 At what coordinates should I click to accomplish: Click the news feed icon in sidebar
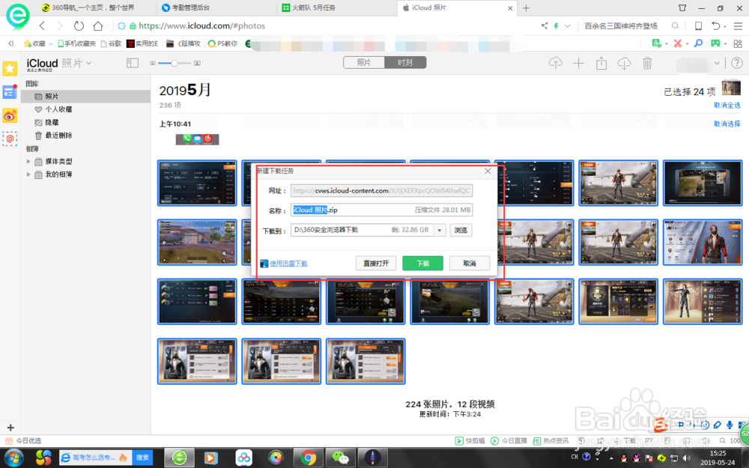click(x=10, y=92)
